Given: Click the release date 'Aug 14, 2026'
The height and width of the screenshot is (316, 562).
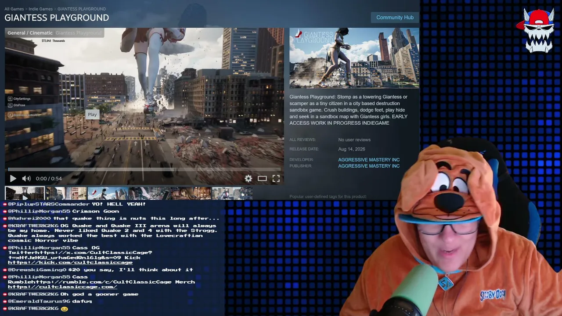Looking at the screenshot, I should click(x=352, y=149).
